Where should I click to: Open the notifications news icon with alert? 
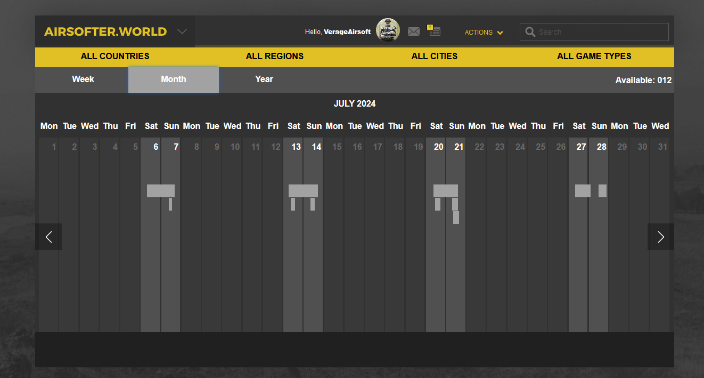434,31
